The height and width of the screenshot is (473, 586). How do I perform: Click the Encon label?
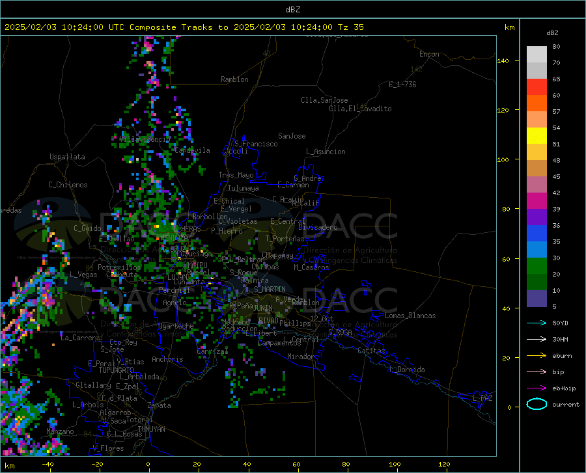click(429, 54)
